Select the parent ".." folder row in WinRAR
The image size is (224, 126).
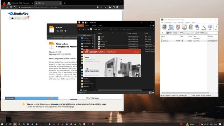tap(189, 38)
